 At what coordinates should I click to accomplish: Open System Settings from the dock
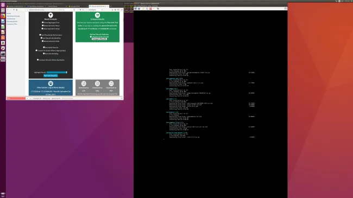click(3, 48)
